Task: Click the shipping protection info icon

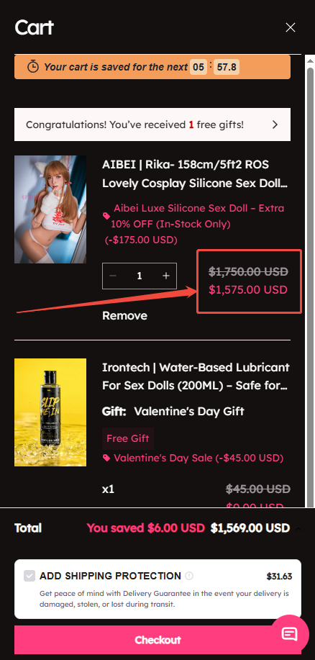Action: [x=189, y=576]
